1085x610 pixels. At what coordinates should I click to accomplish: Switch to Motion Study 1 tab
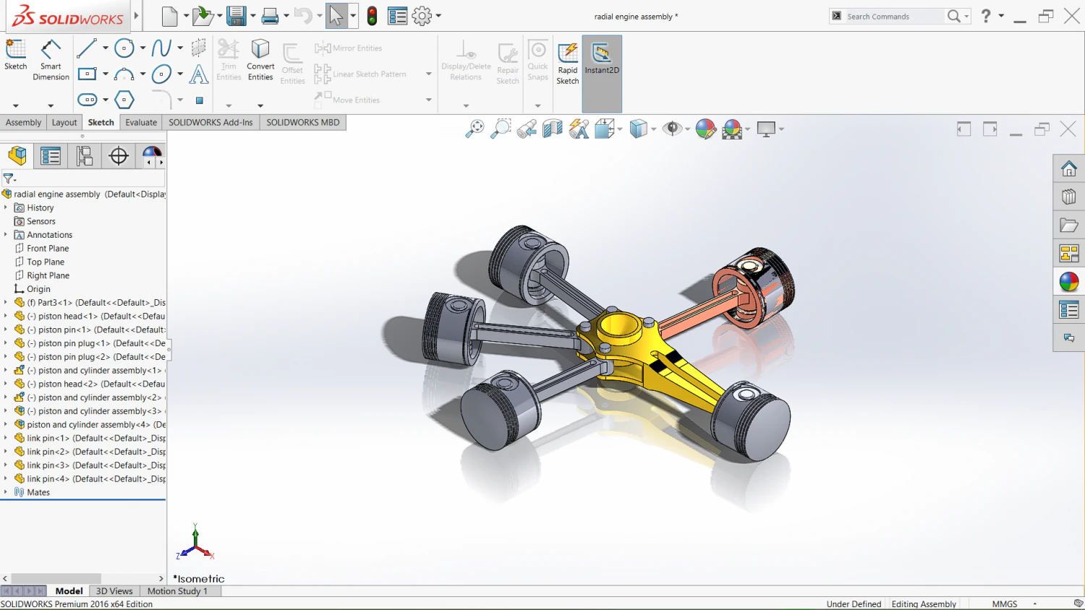click(177, 591)
